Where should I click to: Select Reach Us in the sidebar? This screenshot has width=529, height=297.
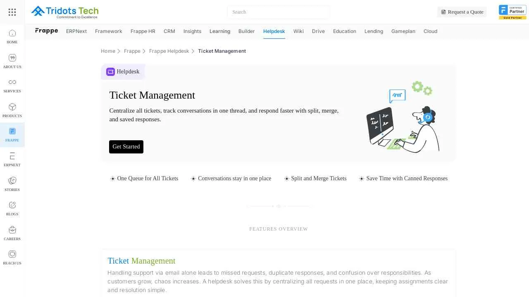coord(12,257)
